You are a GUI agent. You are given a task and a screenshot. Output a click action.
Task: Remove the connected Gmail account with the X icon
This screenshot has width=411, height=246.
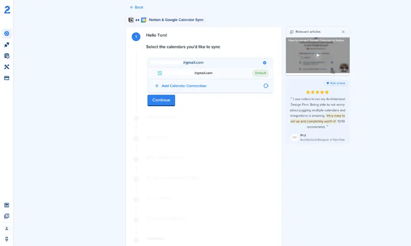tap(264, 63)
